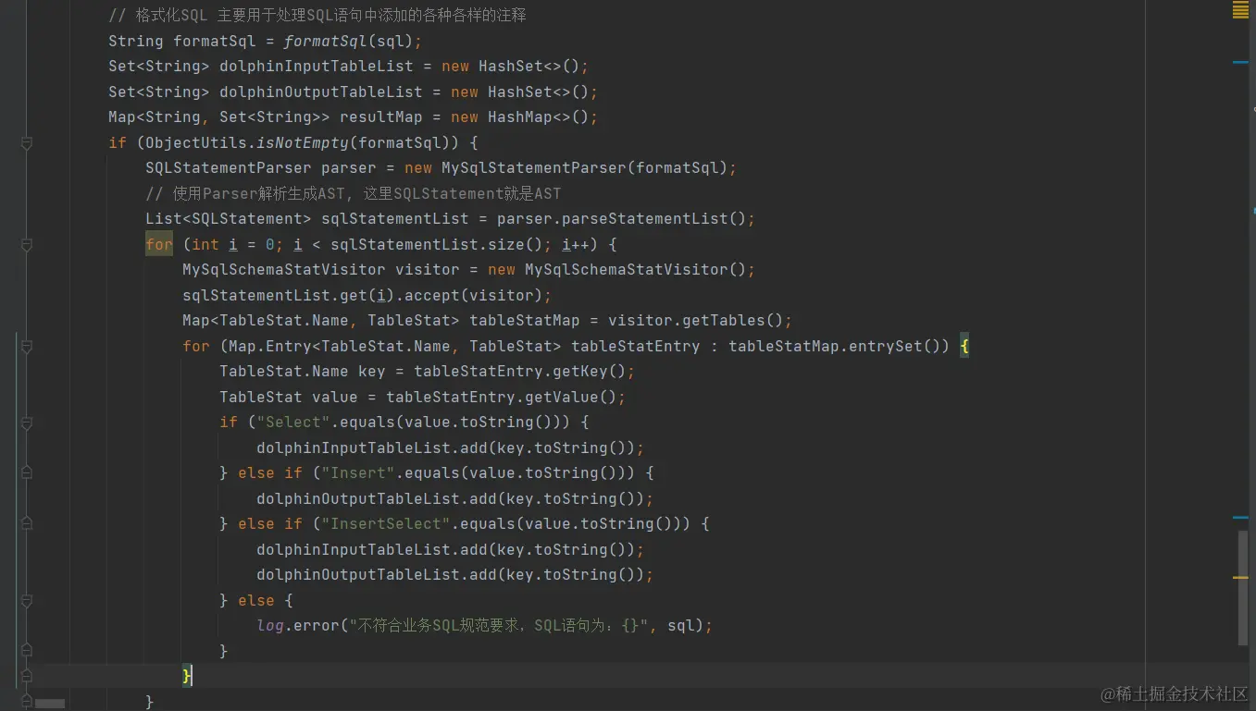Jump to the yellow warning mark on the error stripe

click(x=1240, y=577)
